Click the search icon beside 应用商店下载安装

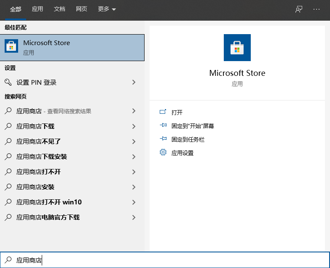(x=8, y=156)
